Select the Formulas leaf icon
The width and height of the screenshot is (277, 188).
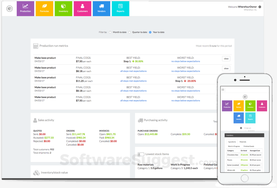point(44,9)
